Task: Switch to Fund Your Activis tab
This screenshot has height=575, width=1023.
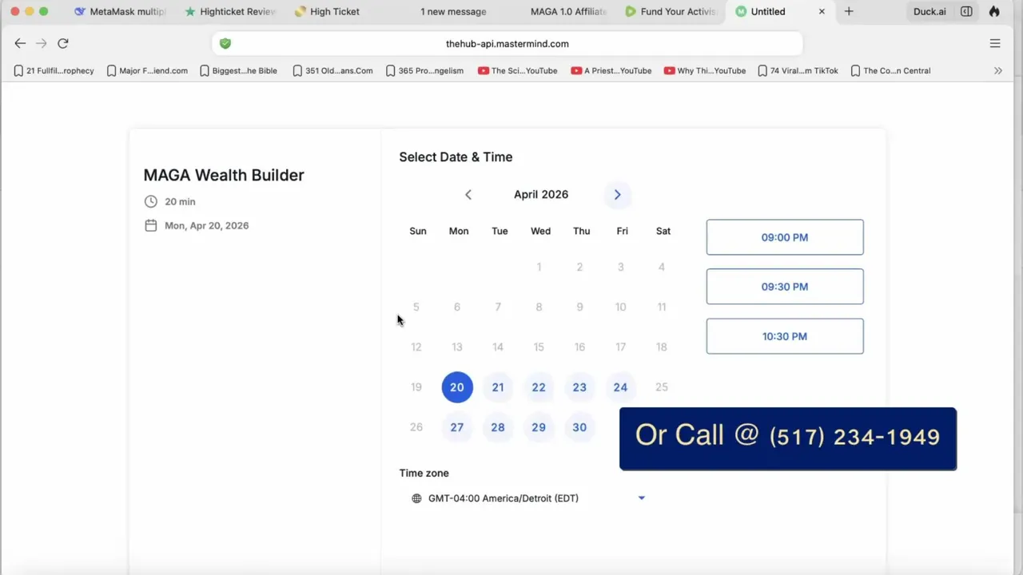Action: pos(670,11)
